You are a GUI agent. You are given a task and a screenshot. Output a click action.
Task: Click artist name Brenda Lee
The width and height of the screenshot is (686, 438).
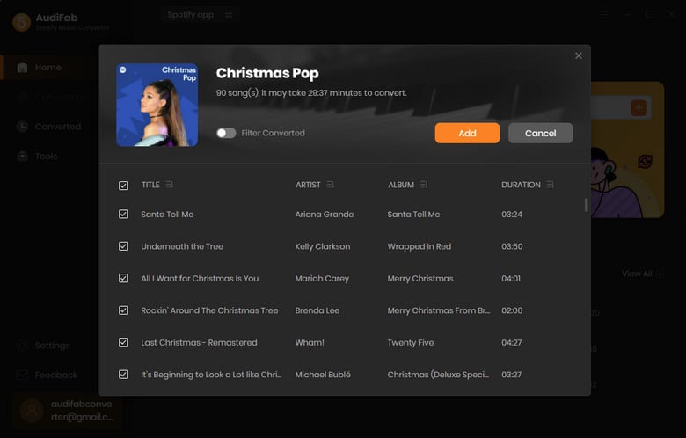[317, 310]
